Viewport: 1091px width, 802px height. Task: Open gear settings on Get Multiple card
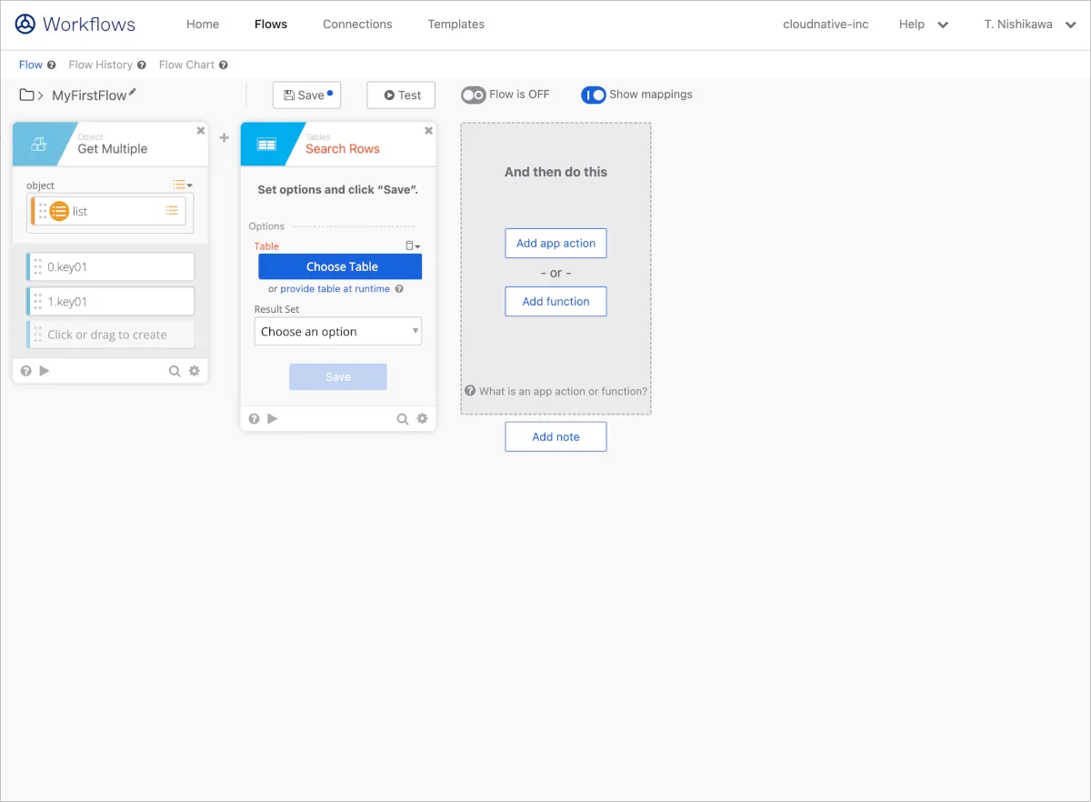click(x=195, y=371)
